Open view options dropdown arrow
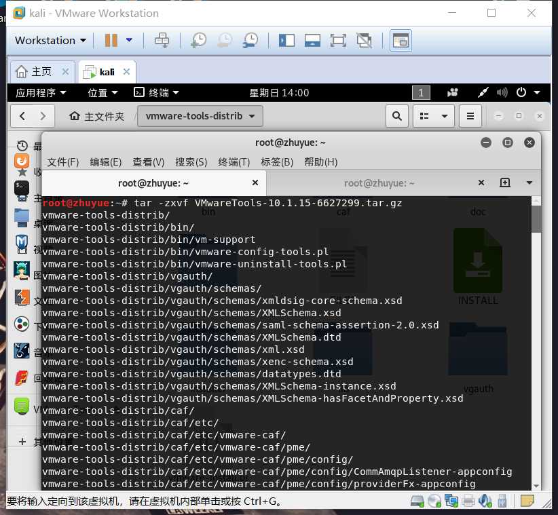Viewport: 558px width, 515px height. pyautogui.click(x=445, y=116)
